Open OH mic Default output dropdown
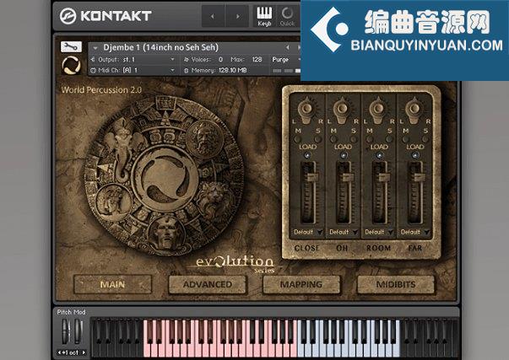This screenshot has width=509, height=360. point(343,232)
